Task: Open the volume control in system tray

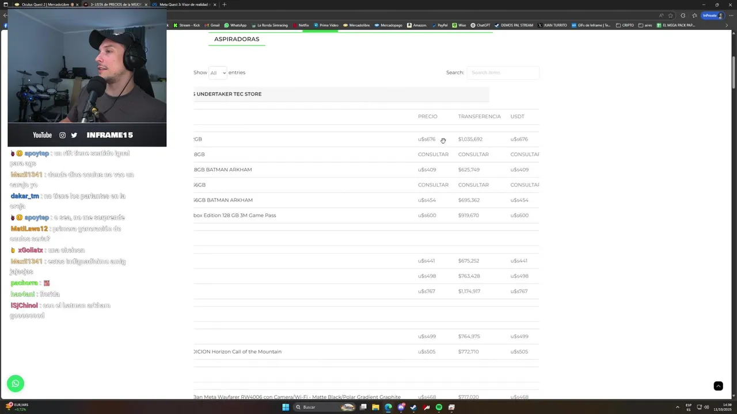Action: (x=707, y=407)
